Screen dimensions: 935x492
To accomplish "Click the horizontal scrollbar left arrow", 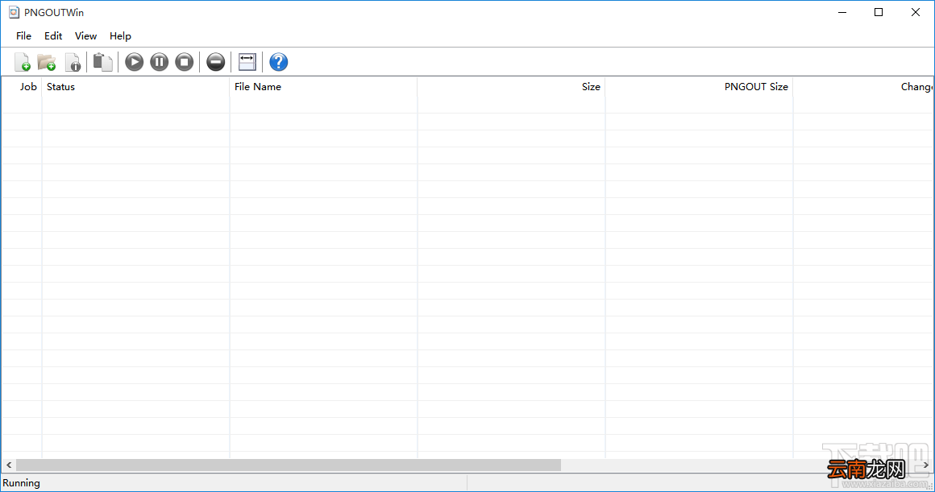I will coord(9,465).
